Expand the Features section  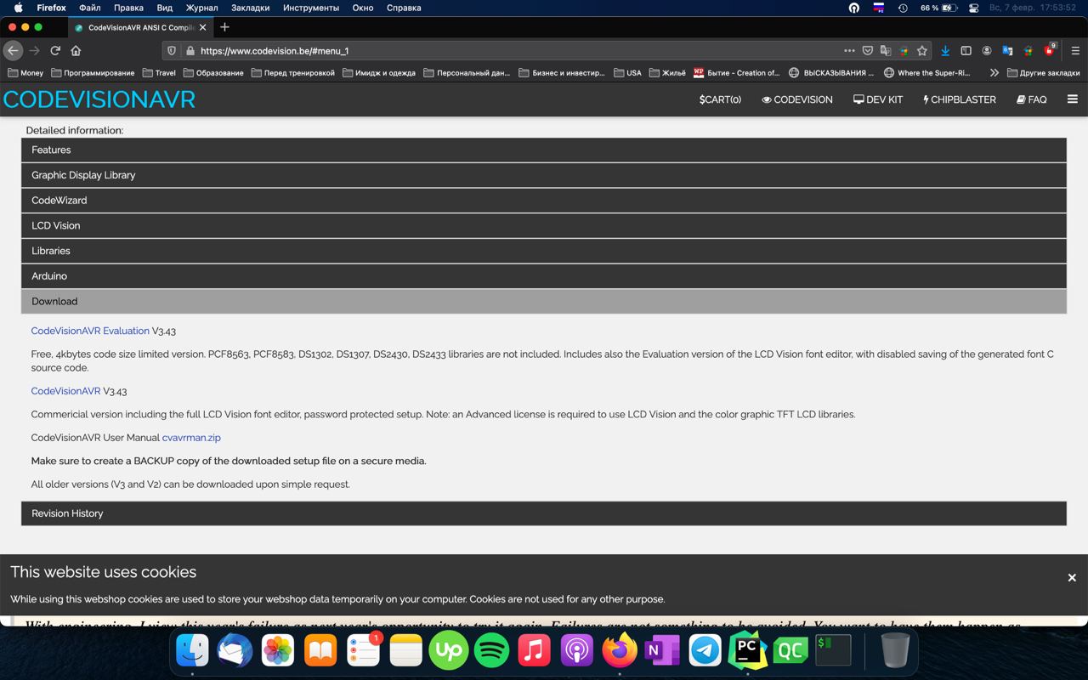point(544,150)
